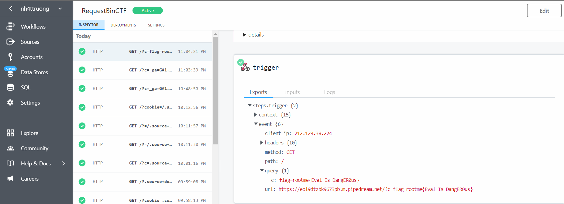
Task: Click the trigger webhook icon
Action: coord(245,67)
